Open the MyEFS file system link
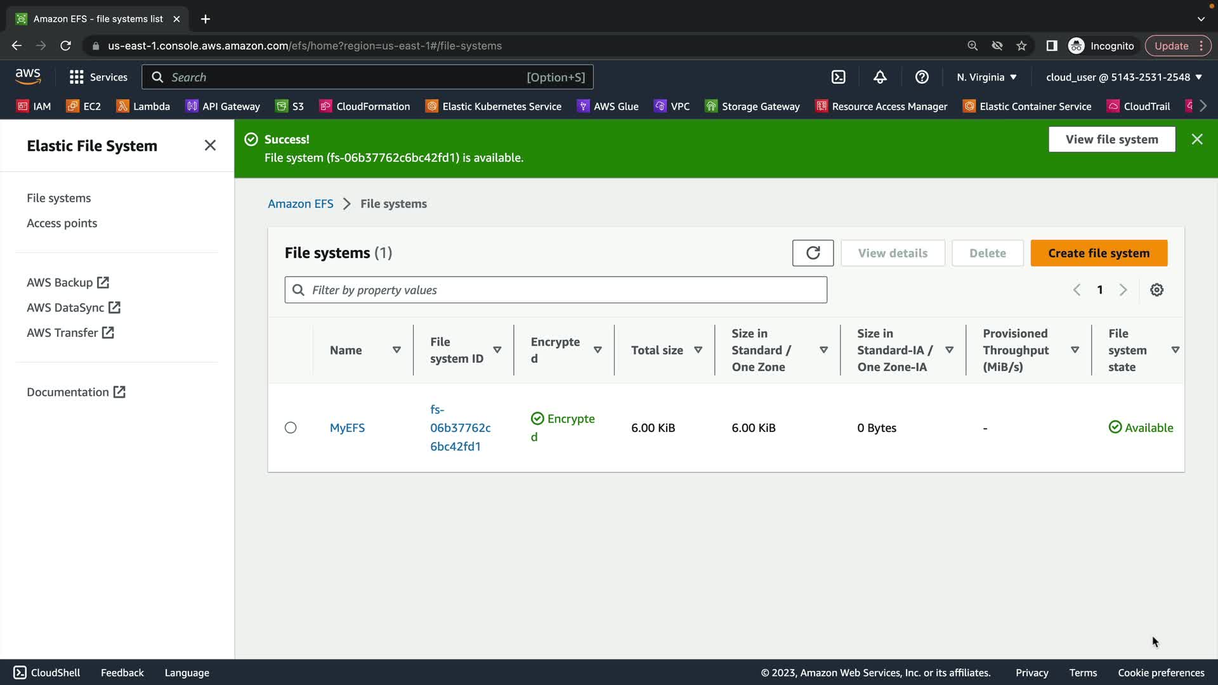1218x685 pixels. tap(347, 427)
